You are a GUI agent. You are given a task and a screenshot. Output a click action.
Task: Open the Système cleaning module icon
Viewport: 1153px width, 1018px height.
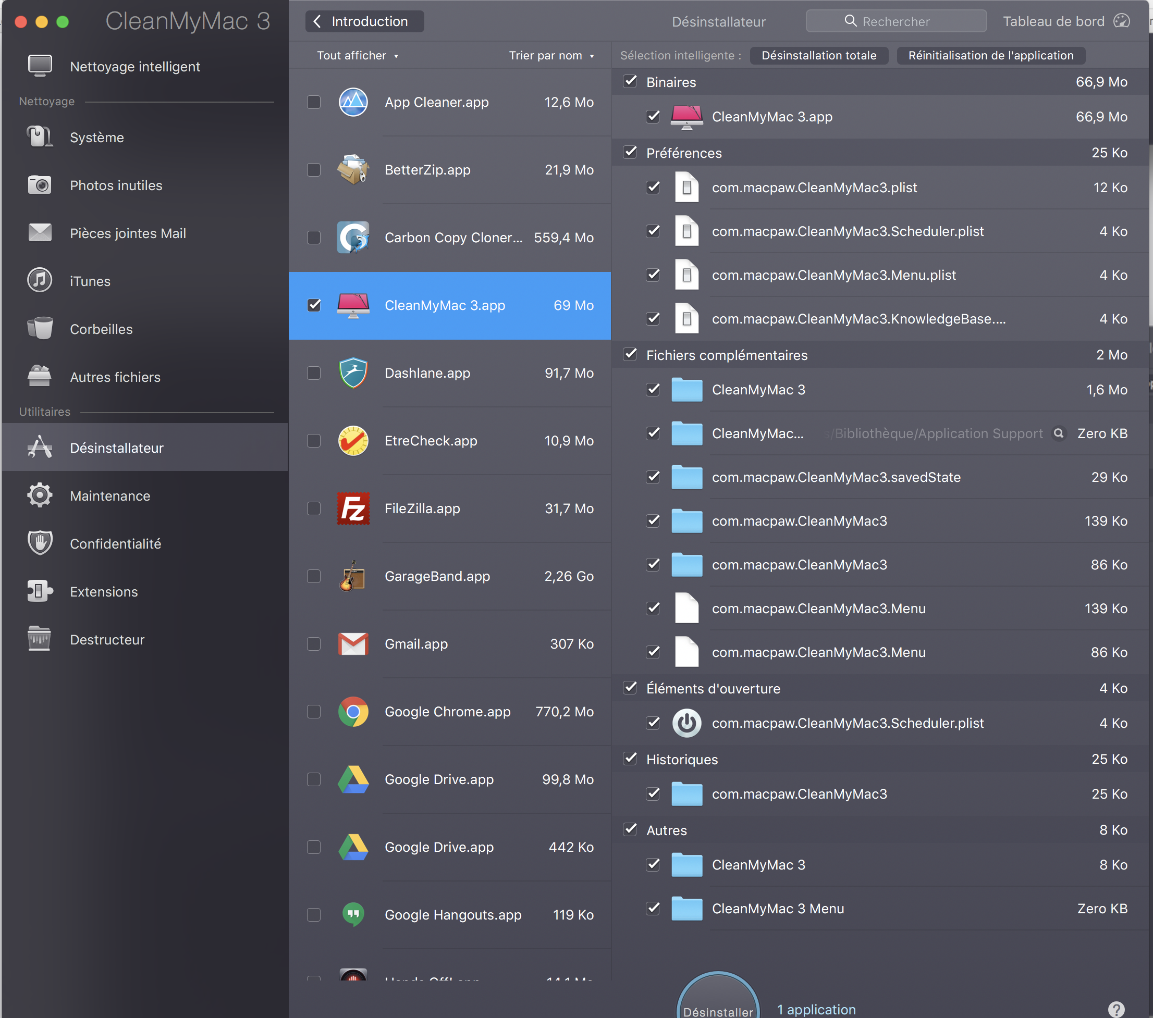click(x=40, y=137)
